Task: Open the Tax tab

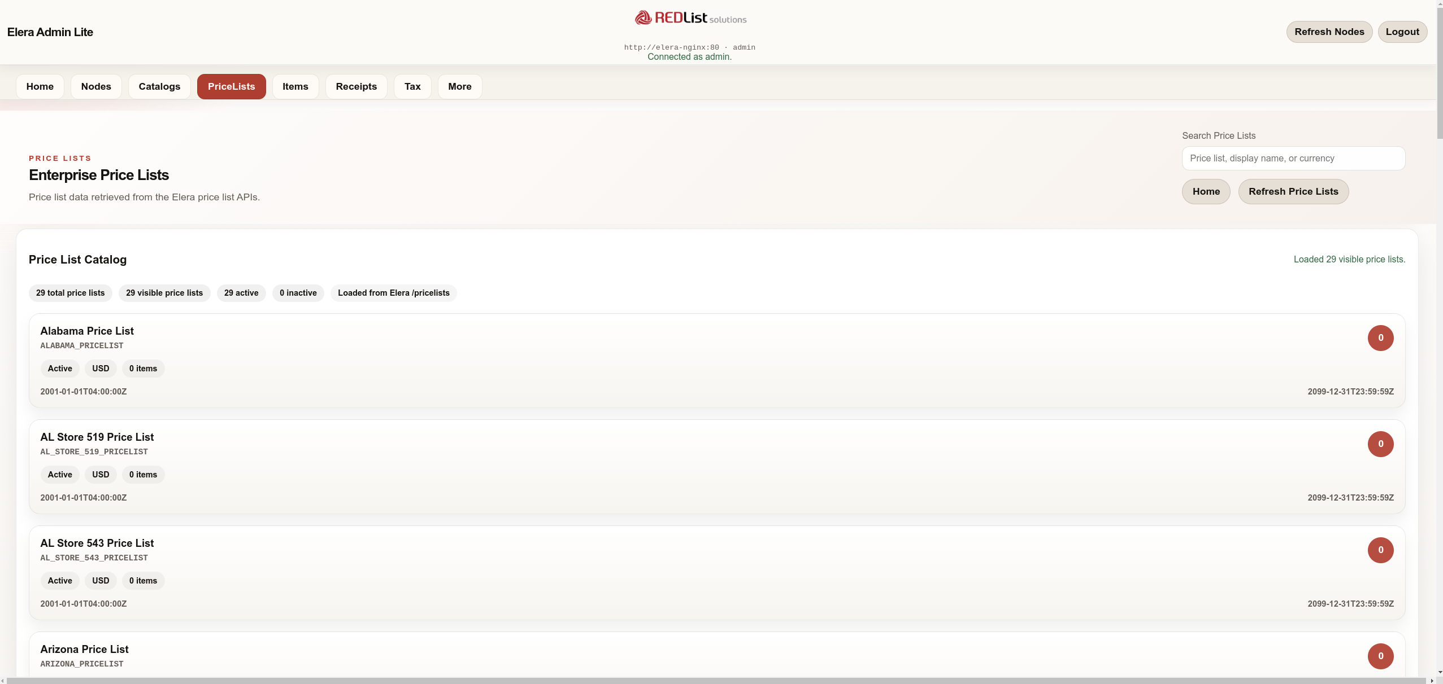Action: pos(412,86)
